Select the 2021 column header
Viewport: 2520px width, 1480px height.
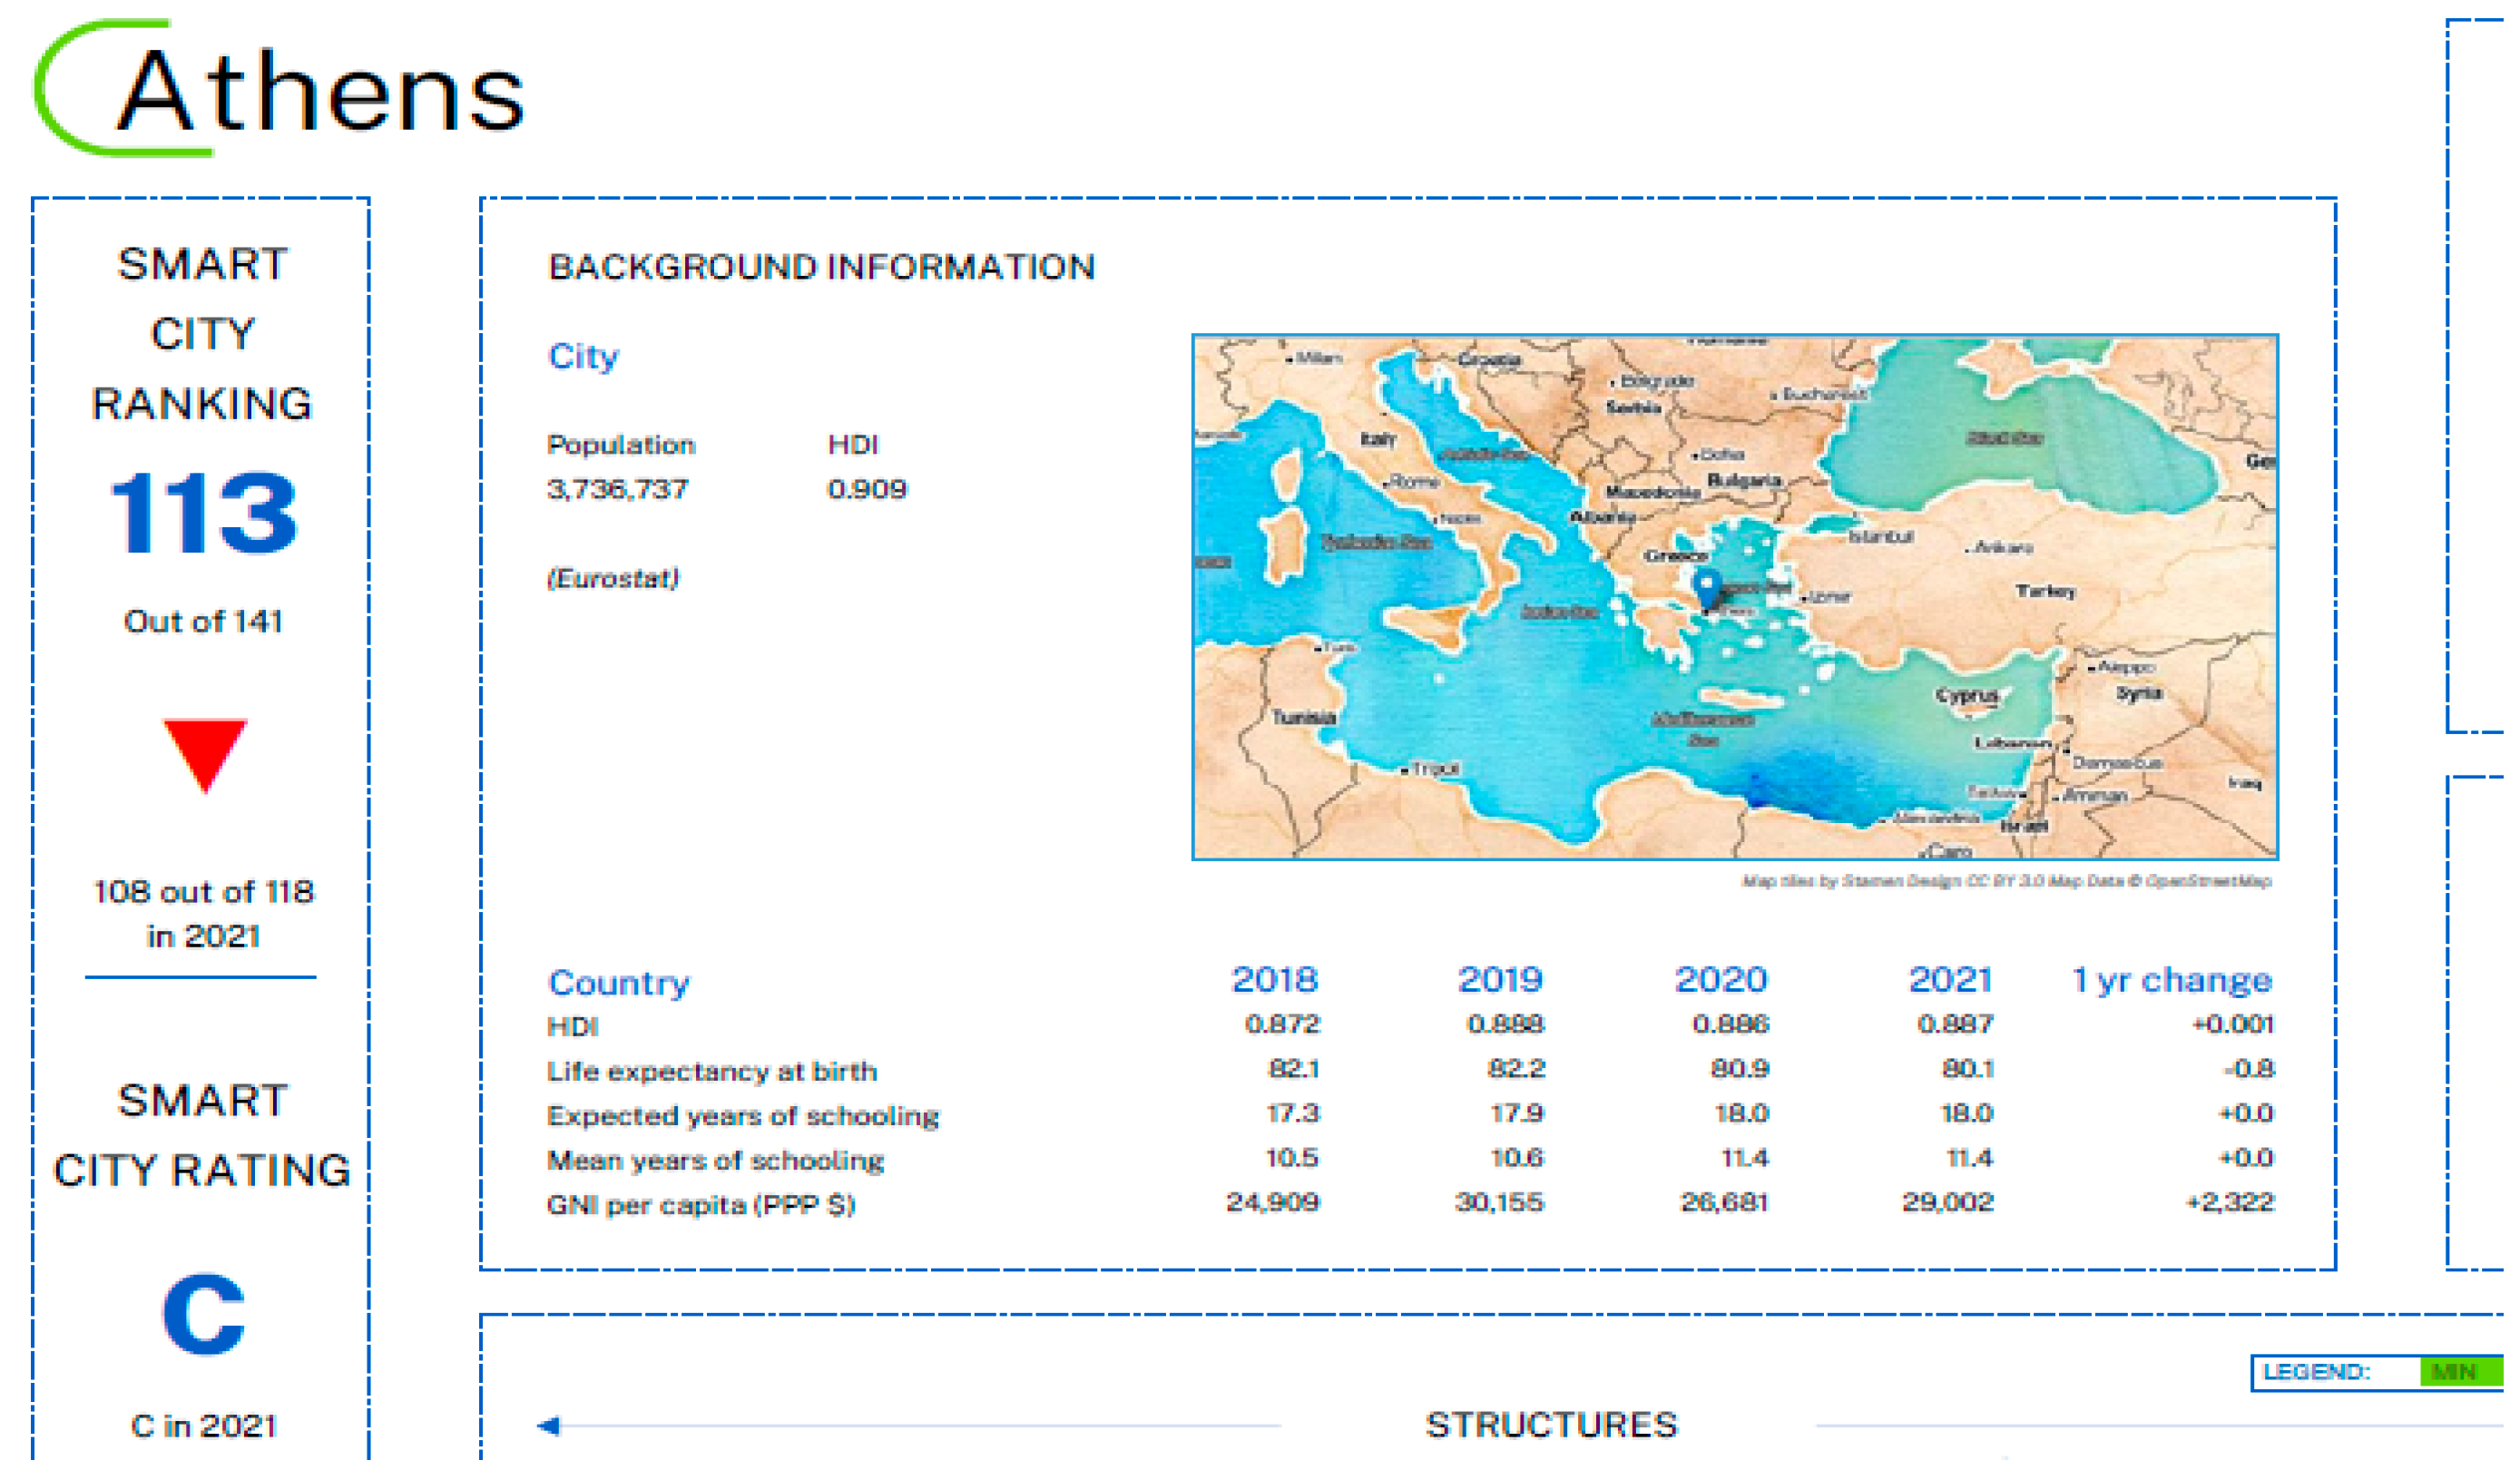1950,979
